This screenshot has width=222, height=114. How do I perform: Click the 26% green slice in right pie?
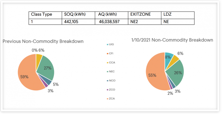pyautogui.click(x=176, y=72)
